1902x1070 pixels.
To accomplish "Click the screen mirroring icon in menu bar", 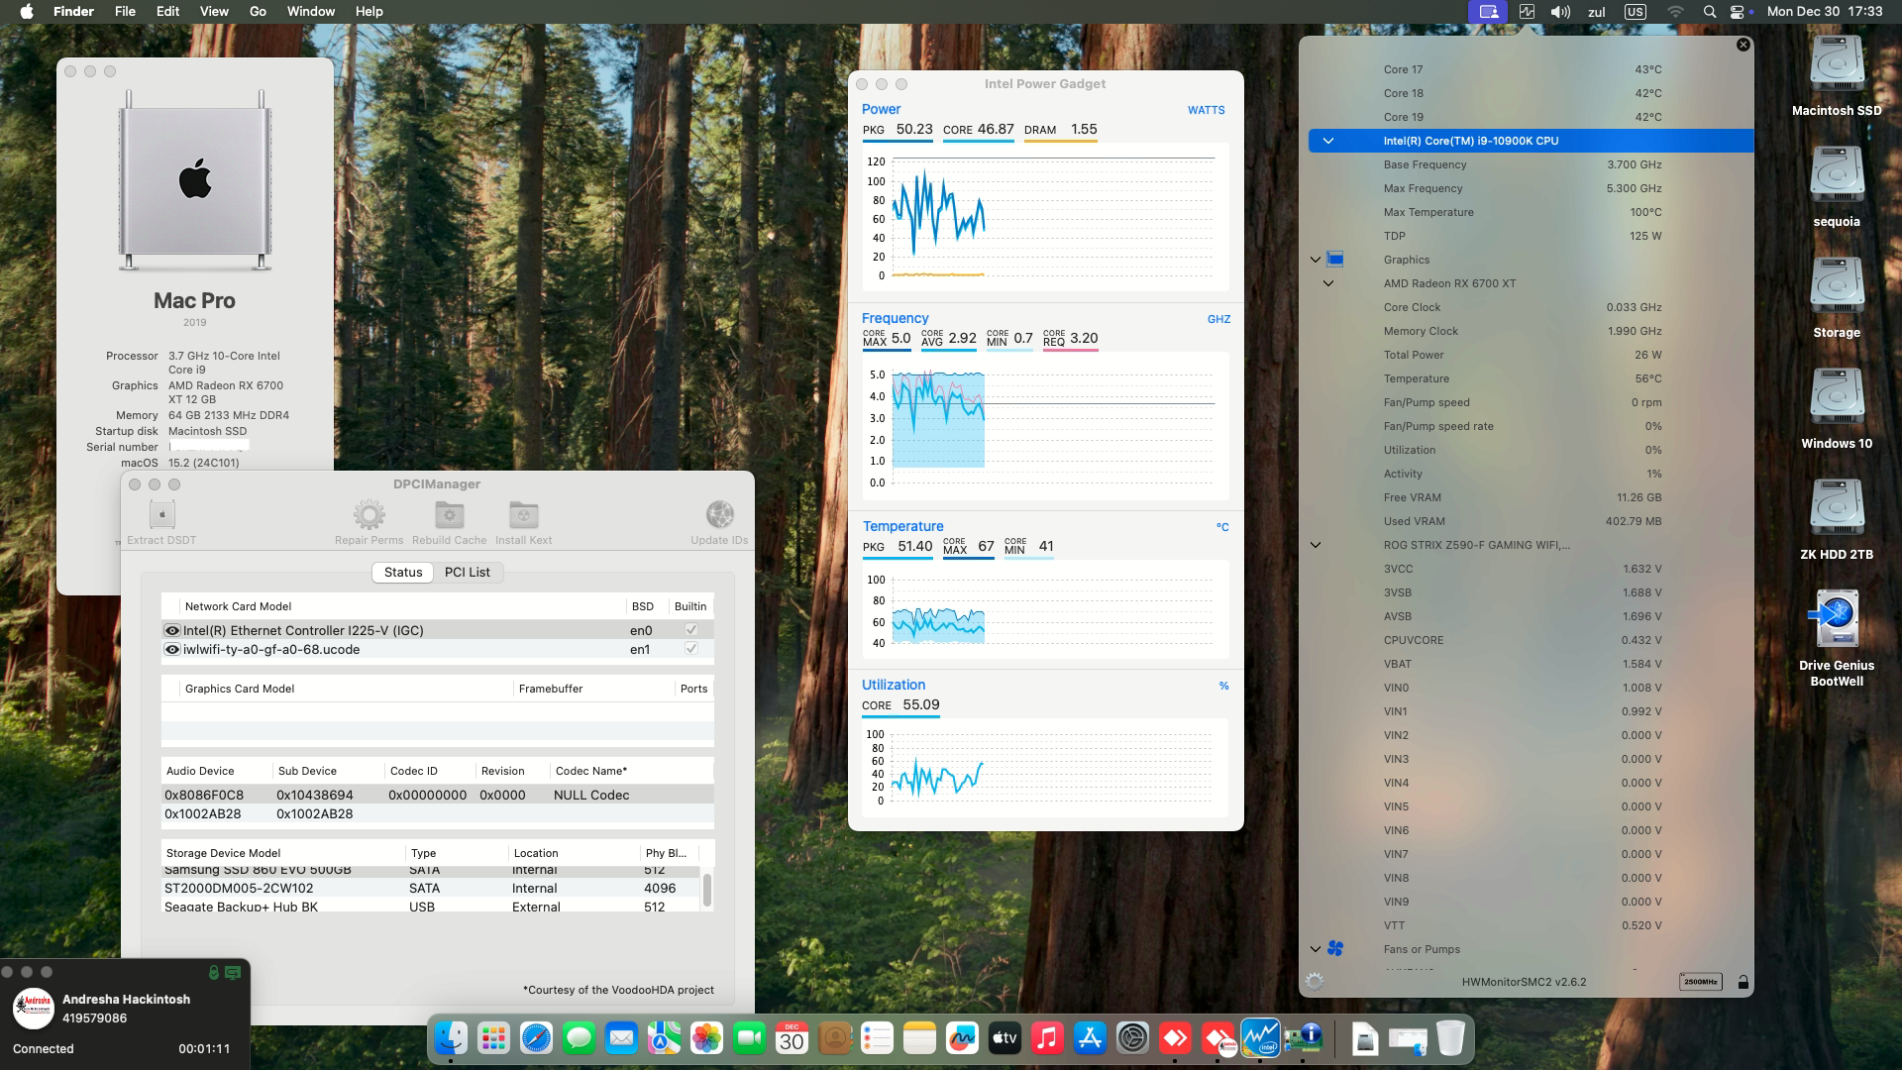I will point(1488,12).
